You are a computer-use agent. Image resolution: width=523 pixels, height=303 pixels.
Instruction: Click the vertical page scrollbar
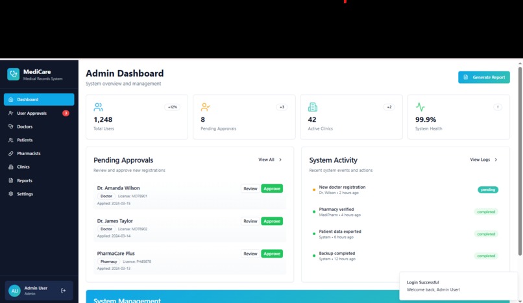pos(520,162)
